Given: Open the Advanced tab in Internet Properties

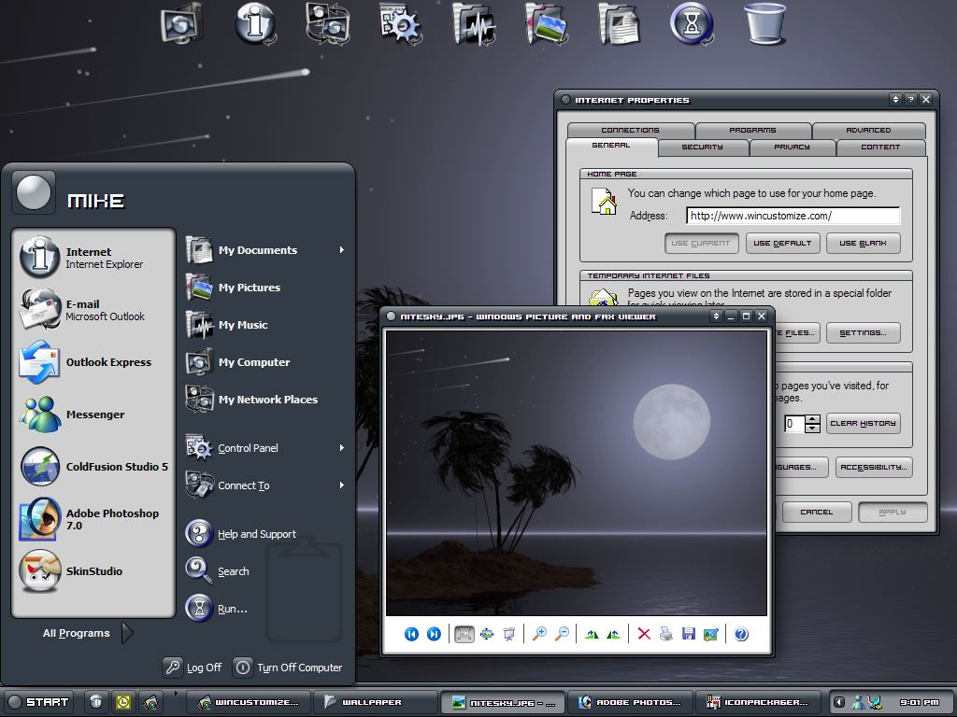Looking at the screenshot, I should pyautogui.click(x=868, y=131).
